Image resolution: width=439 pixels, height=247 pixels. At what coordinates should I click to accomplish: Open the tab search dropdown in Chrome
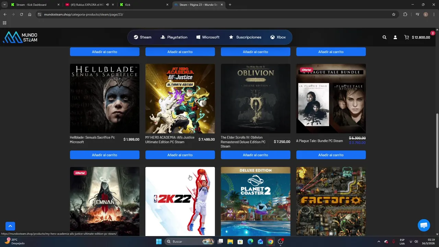[x=4, y=5]
